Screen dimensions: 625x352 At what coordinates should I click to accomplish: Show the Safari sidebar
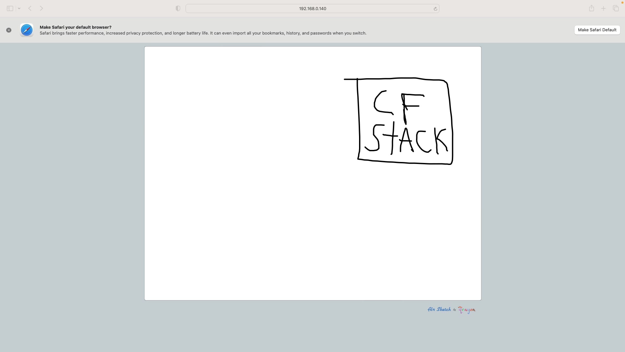[x=10, y=8]
